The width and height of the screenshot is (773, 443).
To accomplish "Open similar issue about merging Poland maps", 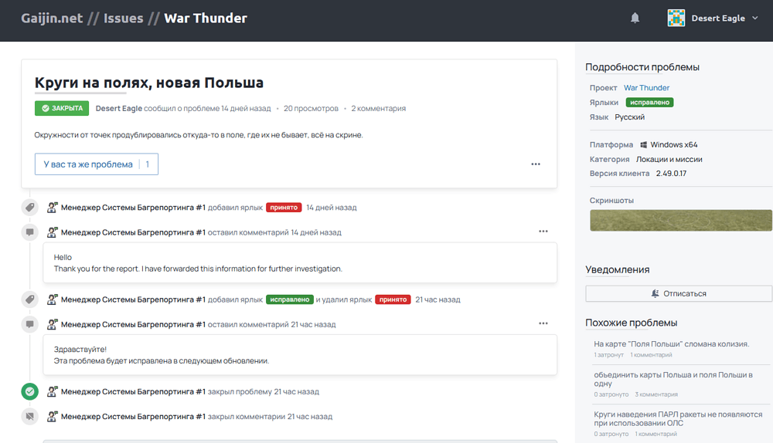I will coord(673,379).
